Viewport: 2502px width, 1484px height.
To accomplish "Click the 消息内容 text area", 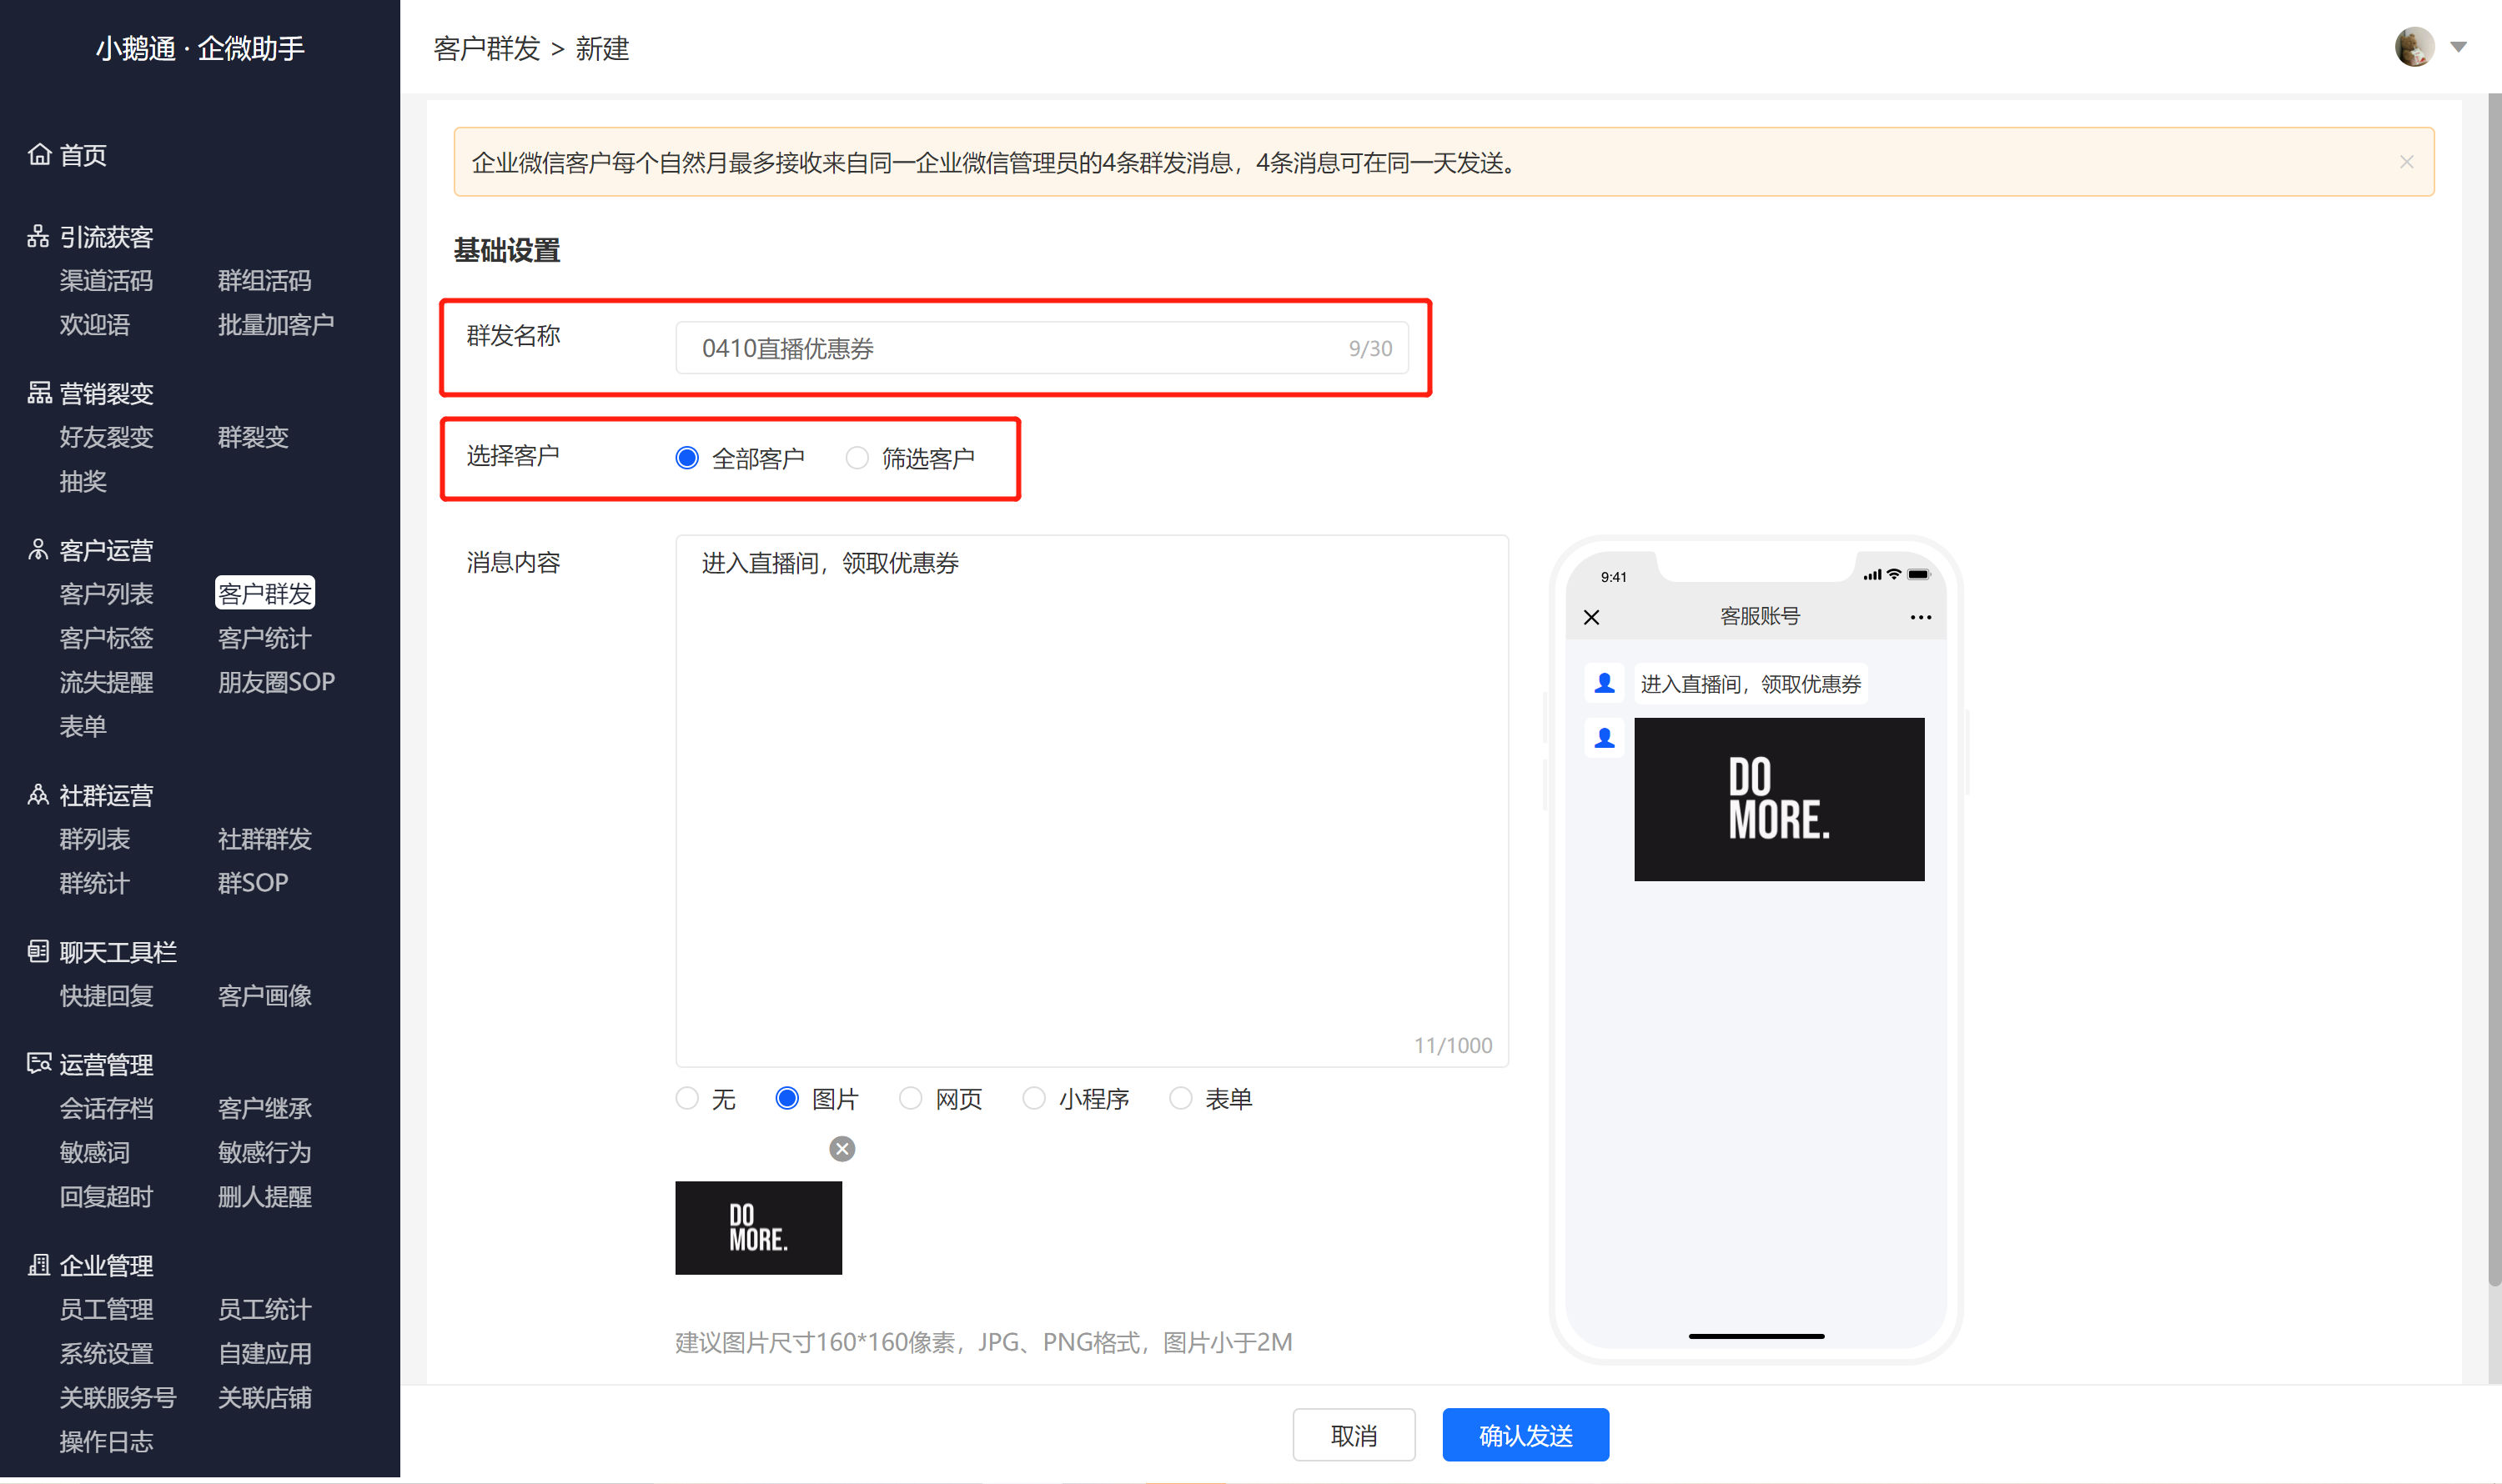I will point(1092,801).
